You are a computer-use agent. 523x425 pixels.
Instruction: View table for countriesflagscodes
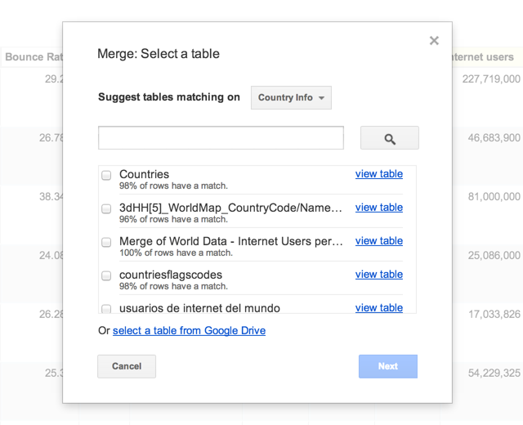[379, 275]
